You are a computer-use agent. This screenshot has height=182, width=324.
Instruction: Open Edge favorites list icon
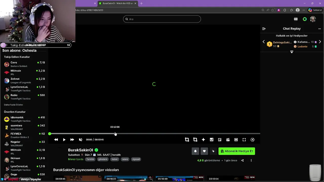tap(291, 10)
